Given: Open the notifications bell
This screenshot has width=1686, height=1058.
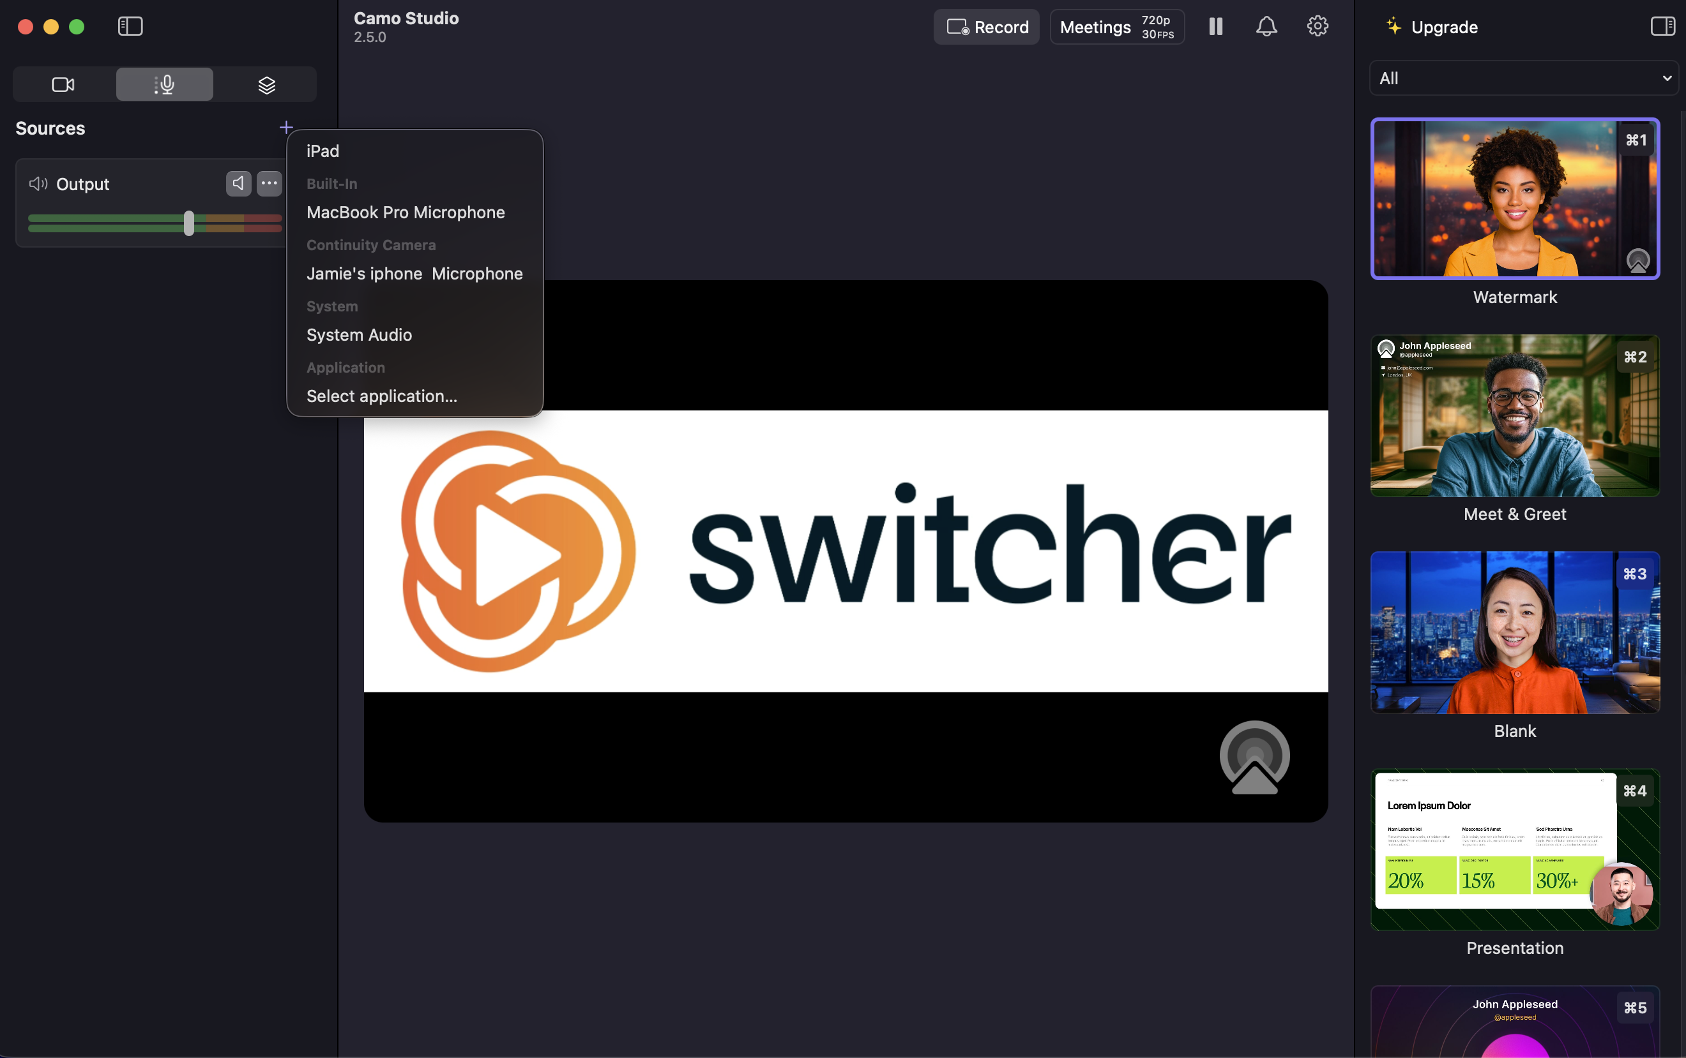Looking at the screenshot, I should pos(1266,27).
